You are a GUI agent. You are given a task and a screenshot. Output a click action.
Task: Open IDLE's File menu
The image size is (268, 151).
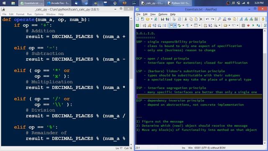(4, 14)
